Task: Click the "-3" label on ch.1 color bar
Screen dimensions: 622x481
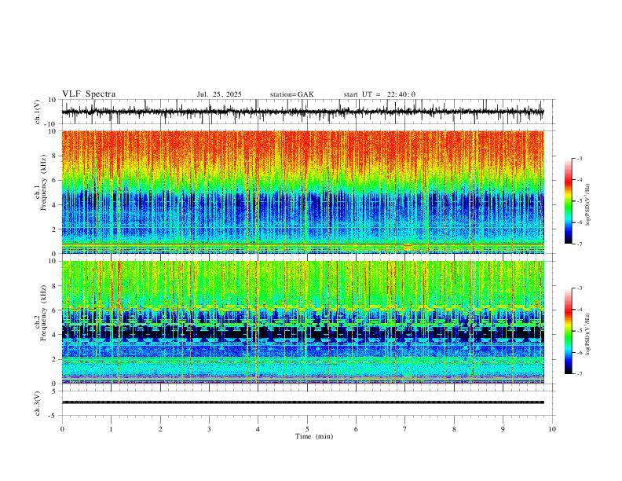Action: 580,158
